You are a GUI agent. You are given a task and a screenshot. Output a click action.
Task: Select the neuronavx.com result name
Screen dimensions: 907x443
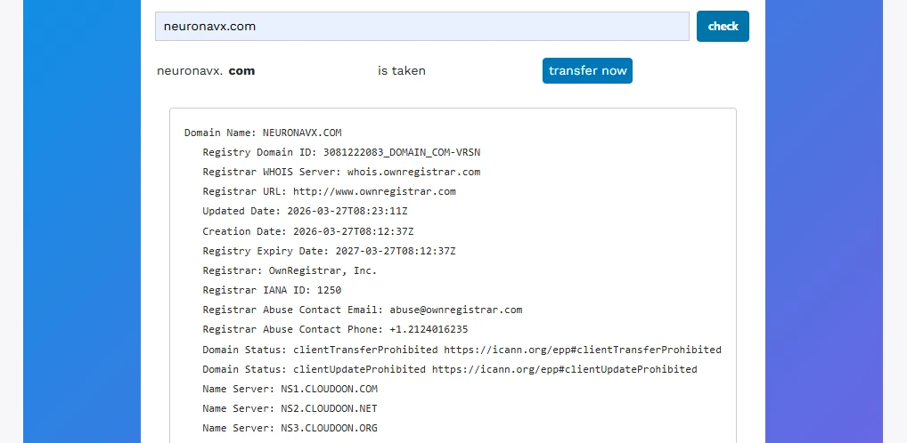pyautogui.click(x=206, y=71)
